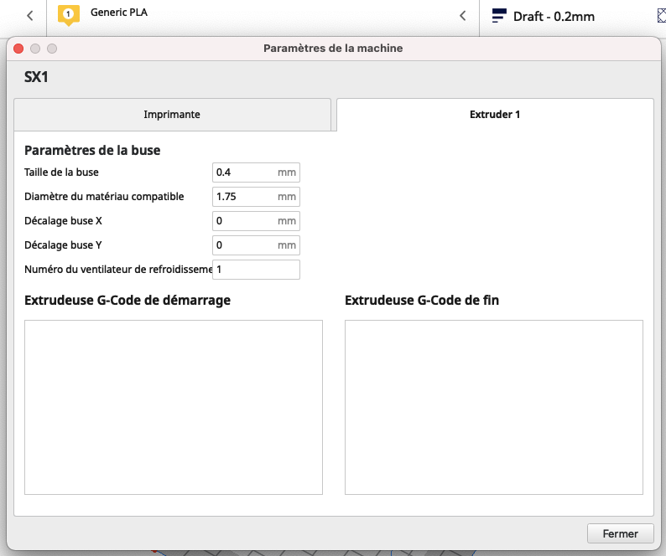This screenshot has height=556, width=666.
Task: Click the extruder end G-Code text area
Action: [x=493, y=407]
